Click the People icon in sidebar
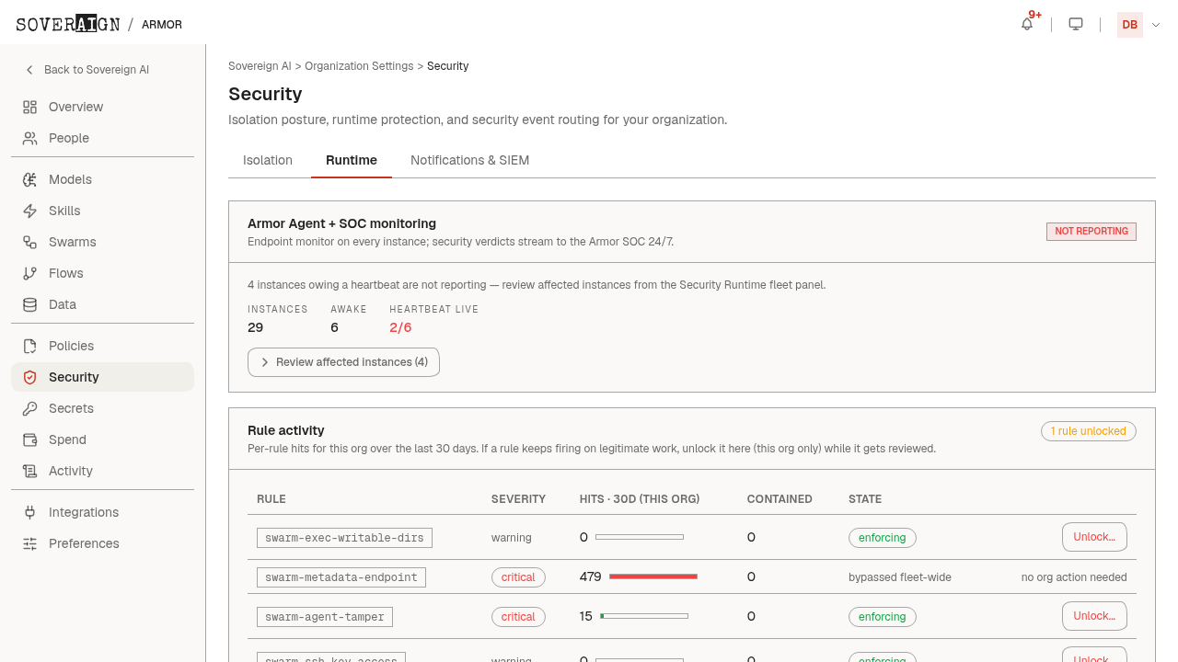 tap(30, 138)
